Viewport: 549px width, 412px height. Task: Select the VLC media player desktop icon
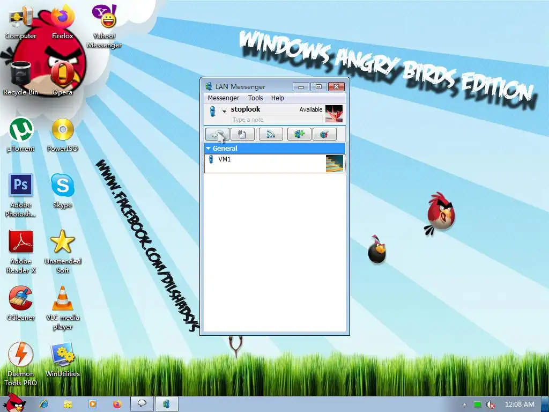pos(62,308)
